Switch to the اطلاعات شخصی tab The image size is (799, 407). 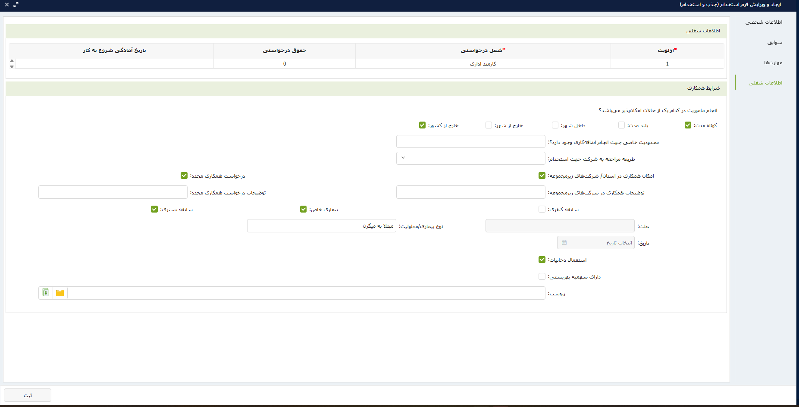[x=764, y=22]
